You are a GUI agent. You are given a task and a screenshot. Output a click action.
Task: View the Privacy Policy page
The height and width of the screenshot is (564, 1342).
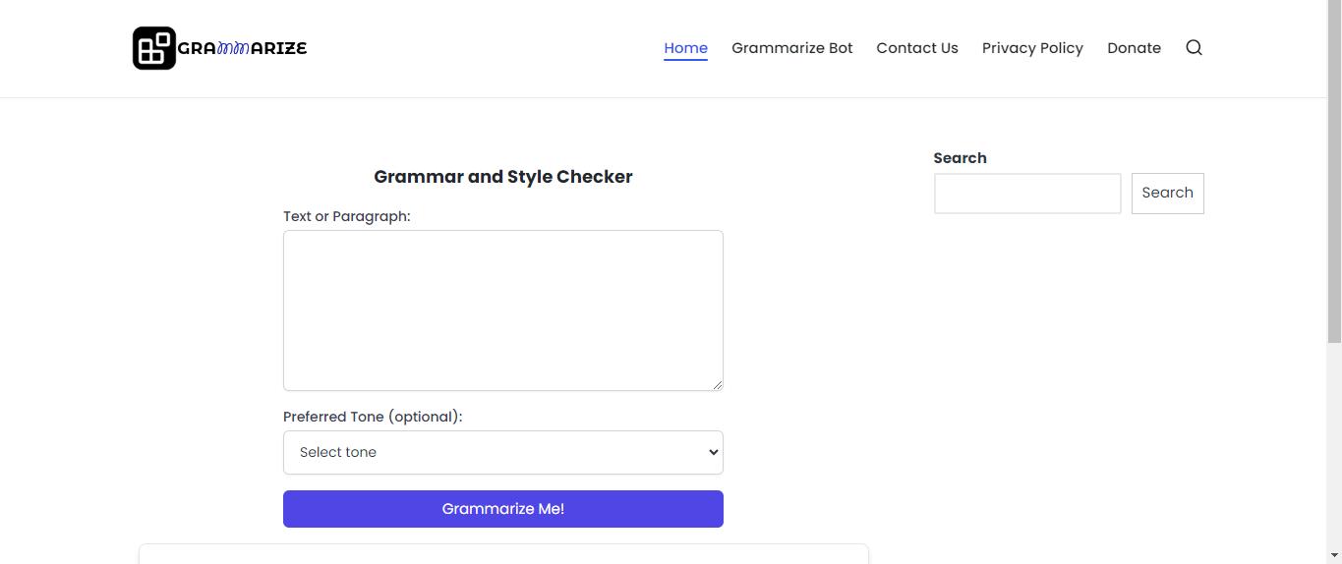pyautogui.click(x=1032, y=48)
